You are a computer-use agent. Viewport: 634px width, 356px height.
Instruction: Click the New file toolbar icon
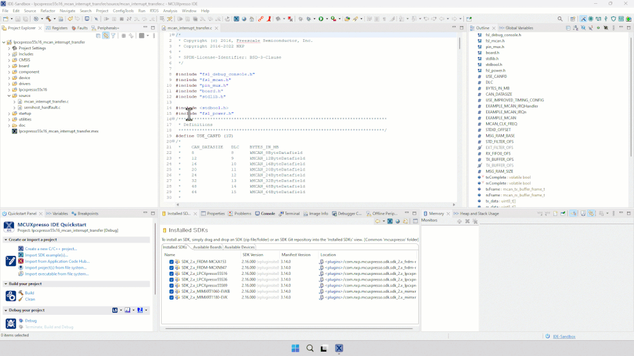click(6, 18)
